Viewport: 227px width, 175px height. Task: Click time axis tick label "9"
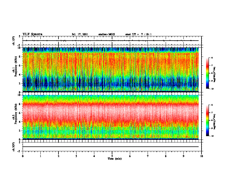[183, 156]
